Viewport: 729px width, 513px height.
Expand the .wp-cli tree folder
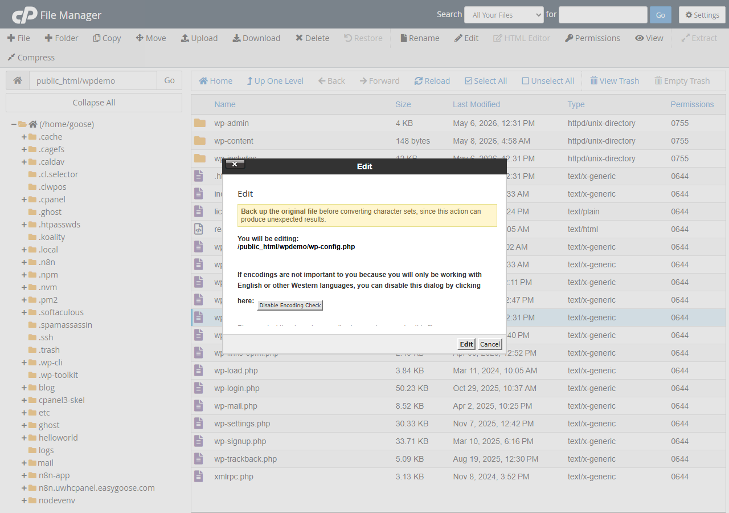tap(24, 363)
